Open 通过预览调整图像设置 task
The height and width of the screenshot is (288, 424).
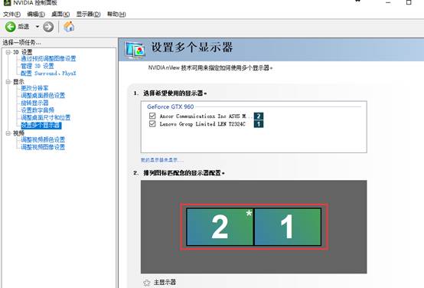[x=48, y=58]
